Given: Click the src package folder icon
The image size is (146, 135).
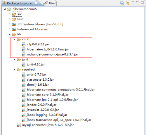Looking at the screenshot, I should [14, 14].
